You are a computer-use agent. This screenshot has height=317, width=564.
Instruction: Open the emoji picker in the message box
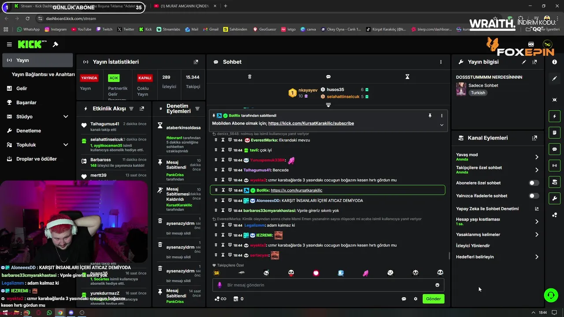click(x=437, y=285)
